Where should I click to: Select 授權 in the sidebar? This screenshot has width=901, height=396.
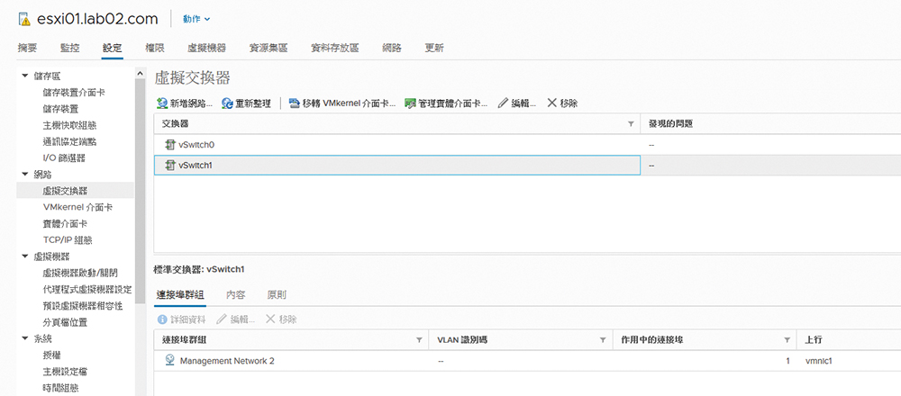pyautogui.click(x=51, y=355)
